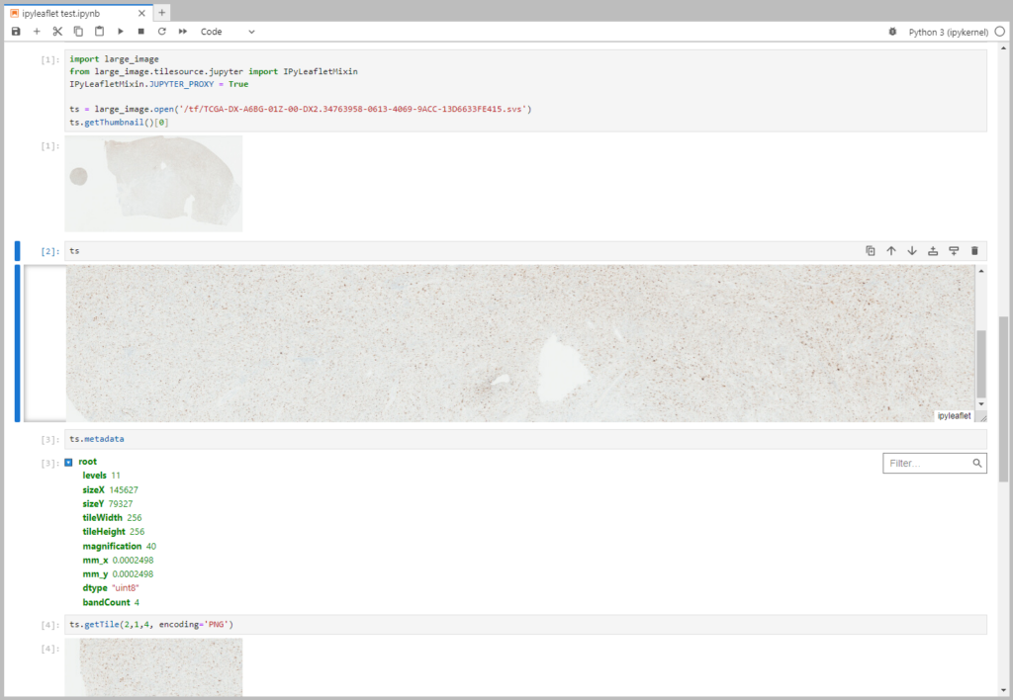Click the [3]: prompt of ts.metadata cell

click(50, 440)
